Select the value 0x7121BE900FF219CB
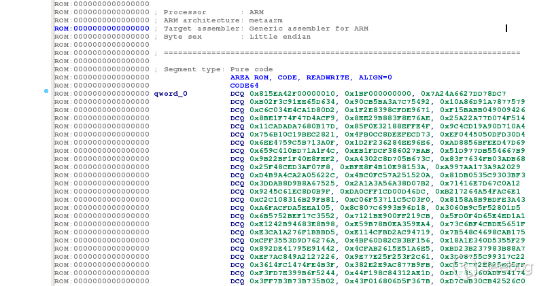The height and width of the screenshot is (286, 552). [387, 216]
